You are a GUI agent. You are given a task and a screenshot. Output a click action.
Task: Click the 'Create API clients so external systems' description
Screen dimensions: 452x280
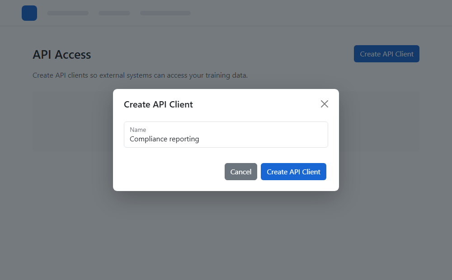click(x=140, y=75)
